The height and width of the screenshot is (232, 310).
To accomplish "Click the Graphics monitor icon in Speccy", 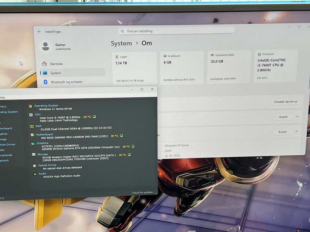I will coord(33,143).
